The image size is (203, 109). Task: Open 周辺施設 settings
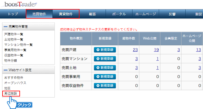point(10,93)
